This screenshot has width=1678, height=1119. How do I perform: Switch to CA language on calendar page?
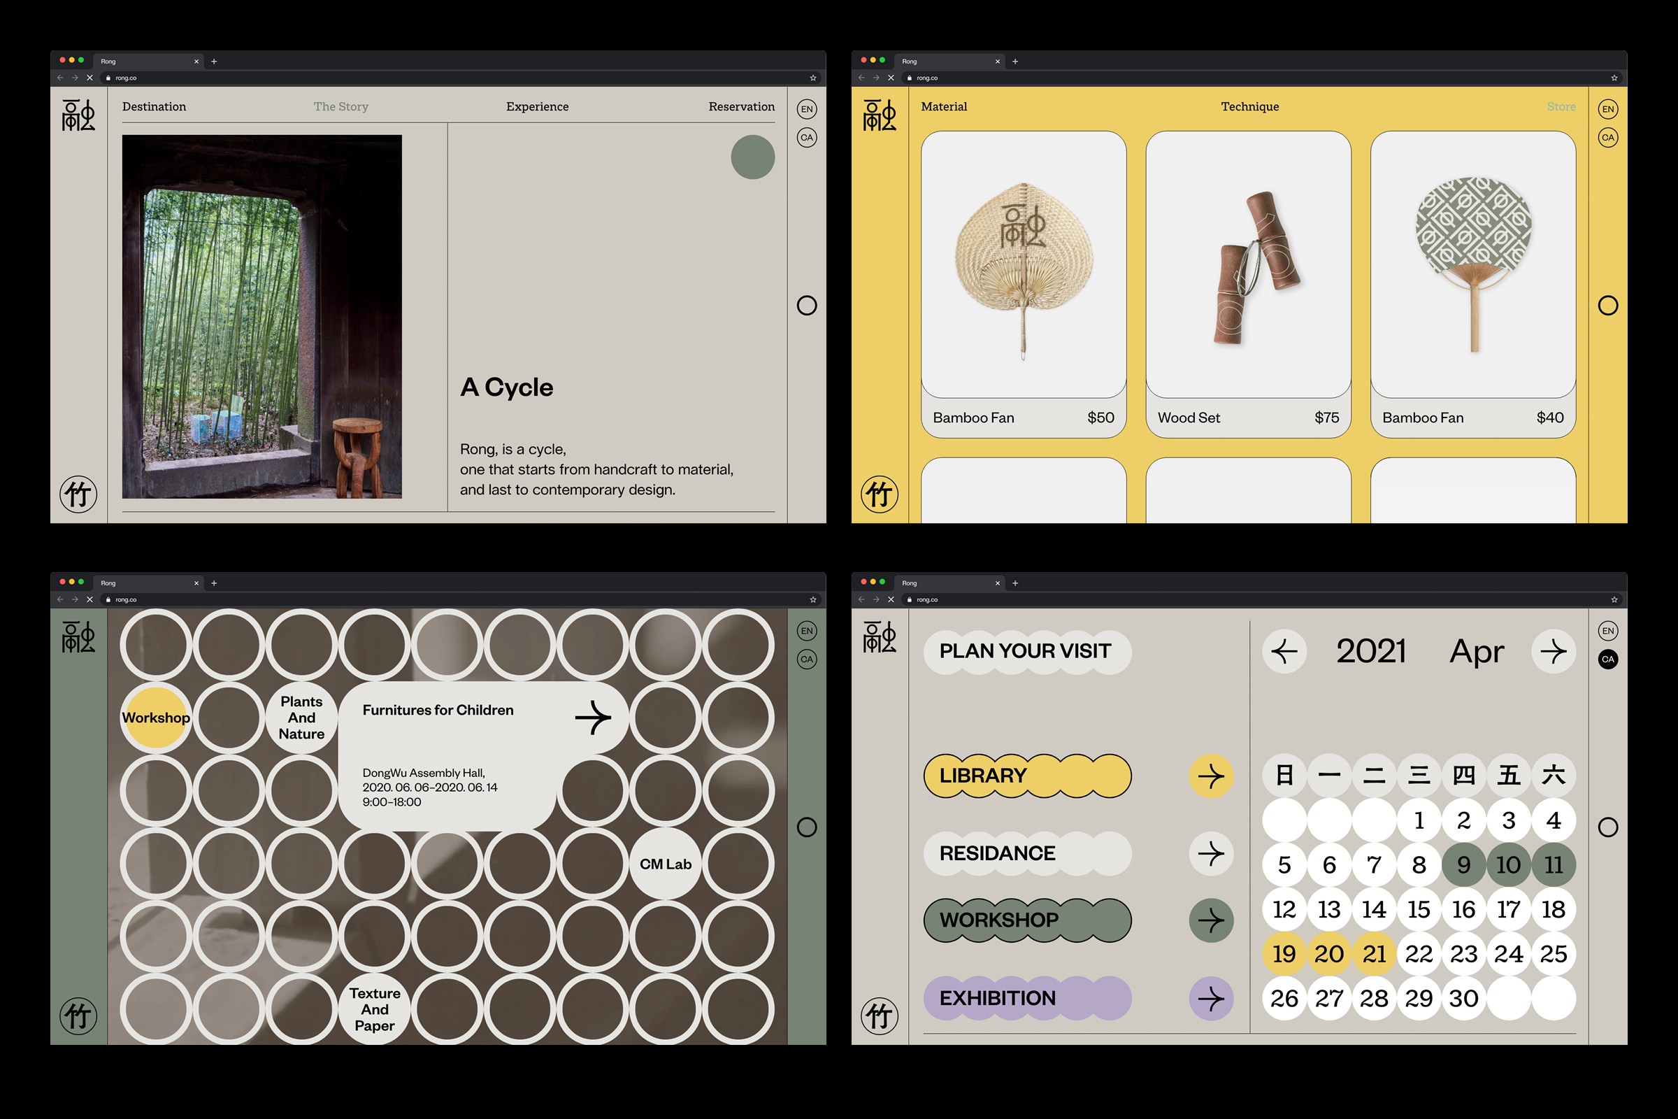coord(1607,659)
